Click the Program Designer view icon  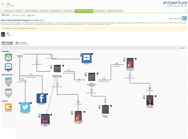pyautogui.click(x=4, y=43)
